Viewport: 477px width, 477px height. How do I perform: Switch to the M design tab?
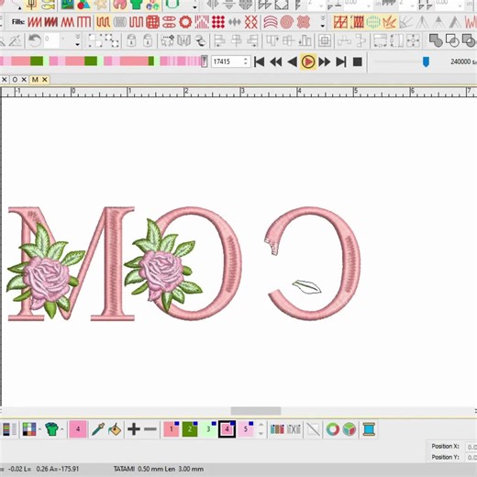pyautogui.click(x=35, y=80)
